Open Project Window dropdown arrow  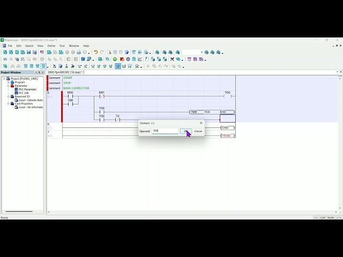click(x=36, y=72)
